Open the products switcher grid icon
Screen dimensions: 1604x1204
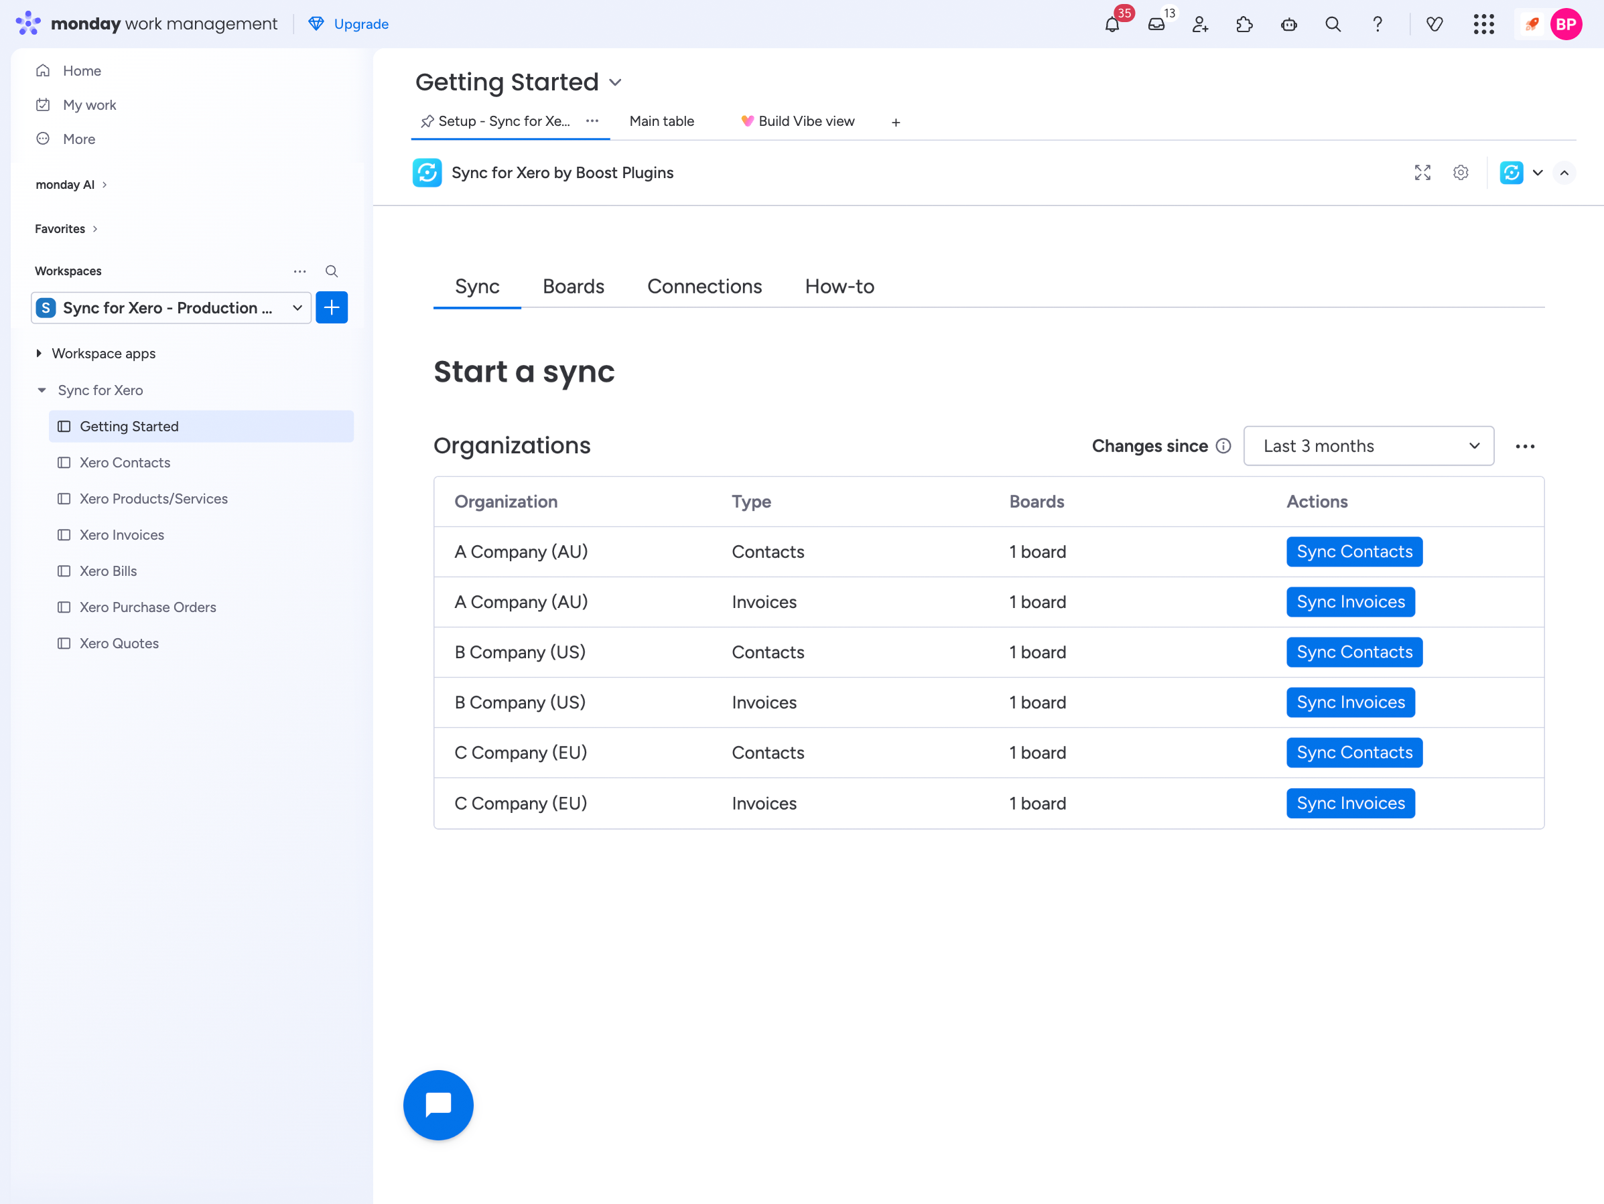point(1483,25)
